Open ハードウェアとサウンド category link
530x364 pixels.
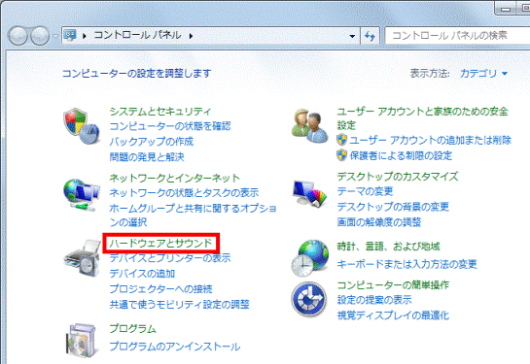[x=160, y=243]
